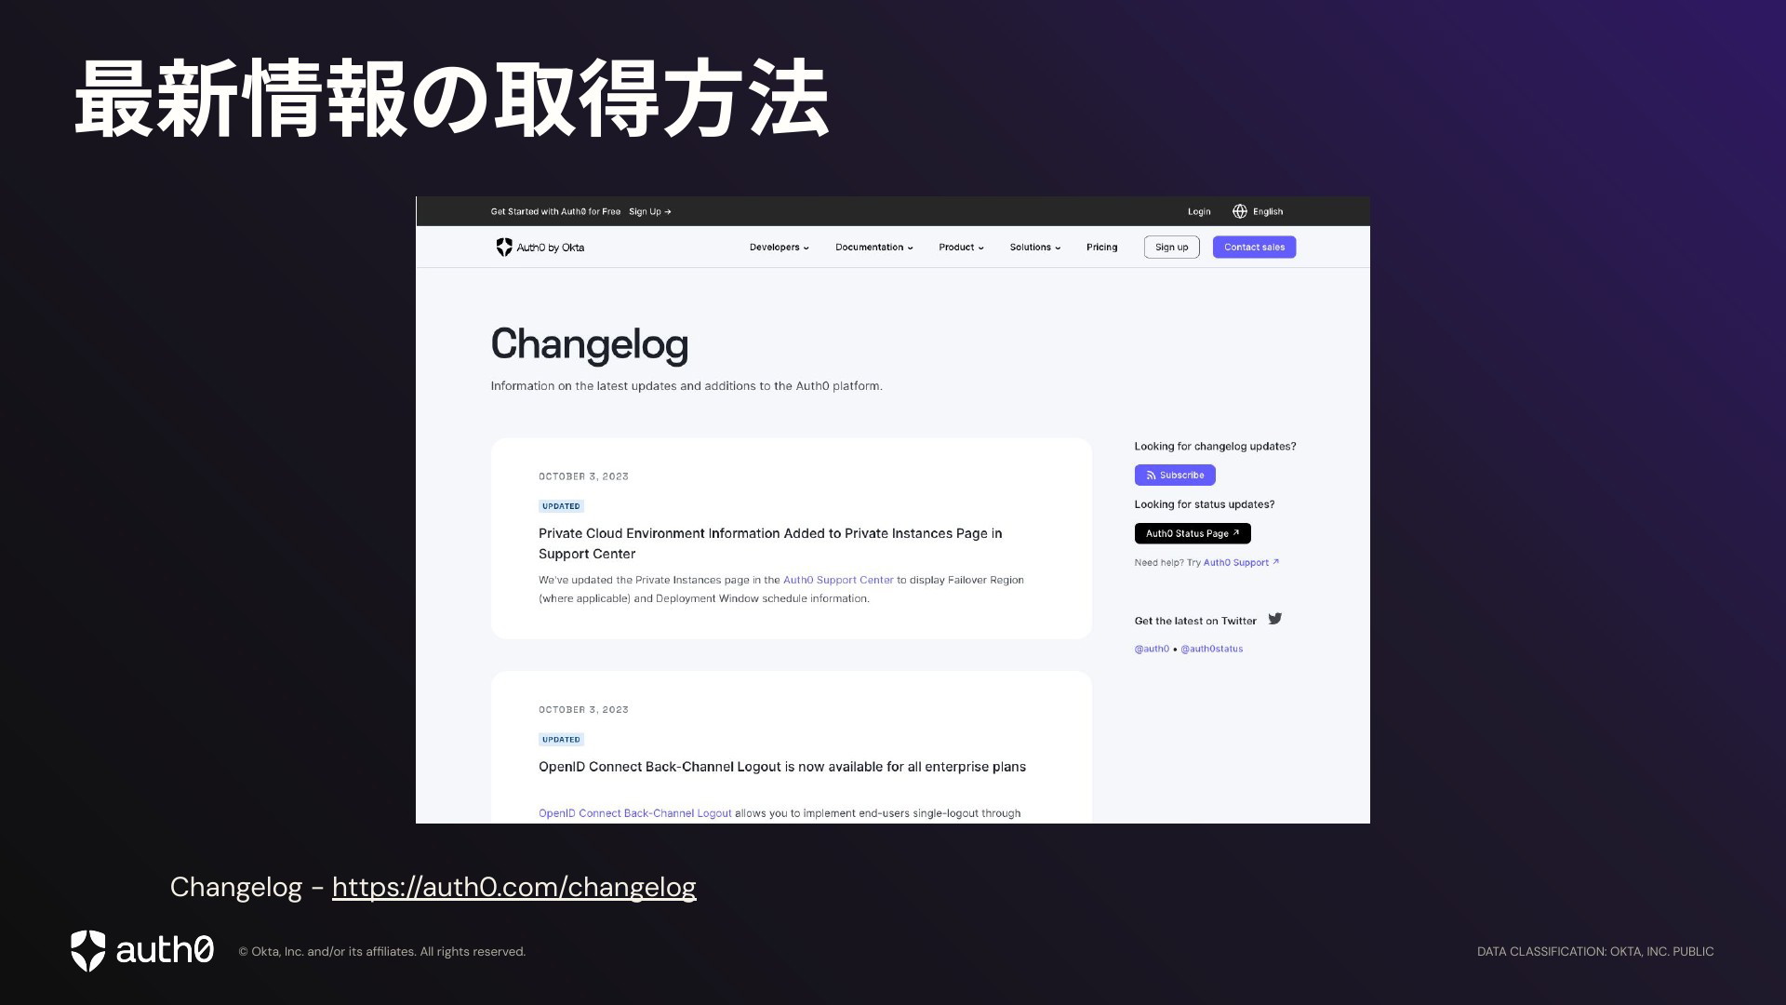The height and width of the screenshot is (1005, 1786).
Task: Open OpenID Connect Back-Channel Logout link
Action: coord(635,813)
